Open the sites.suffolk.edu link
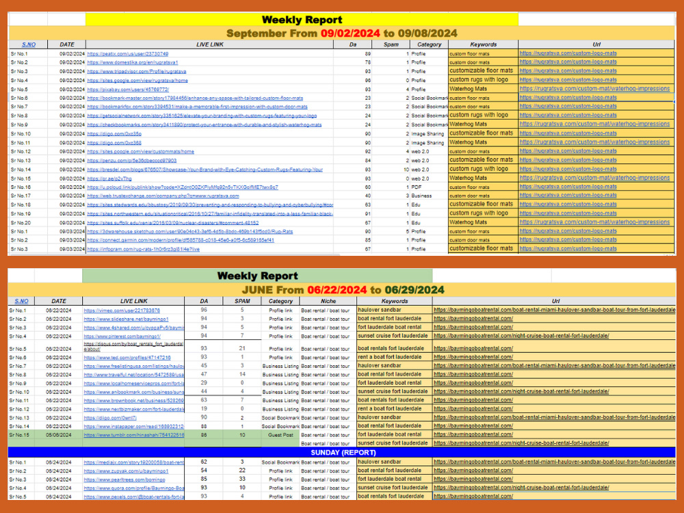 click(x=173, y=223)
